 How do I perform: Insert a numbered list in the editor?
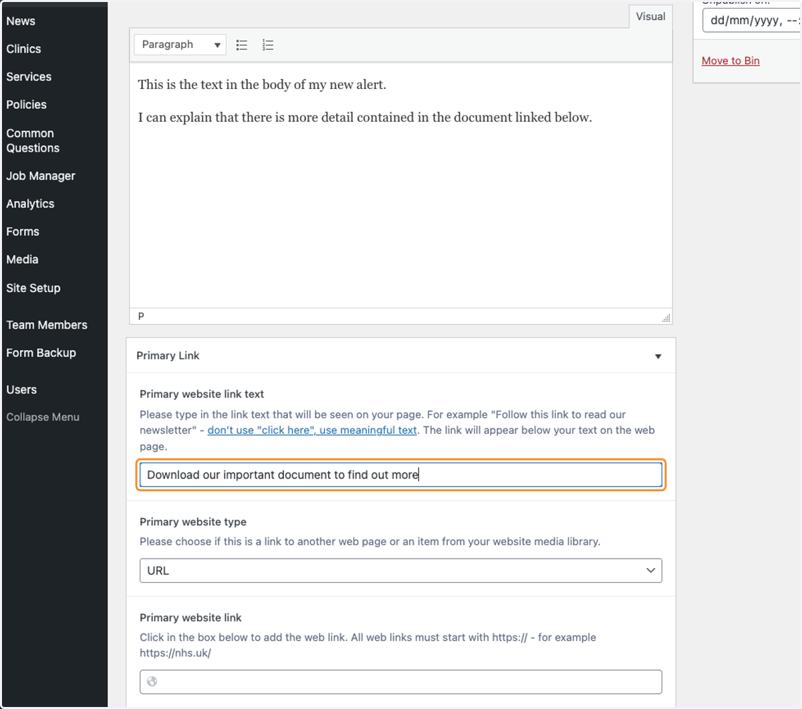pos(268,45)
